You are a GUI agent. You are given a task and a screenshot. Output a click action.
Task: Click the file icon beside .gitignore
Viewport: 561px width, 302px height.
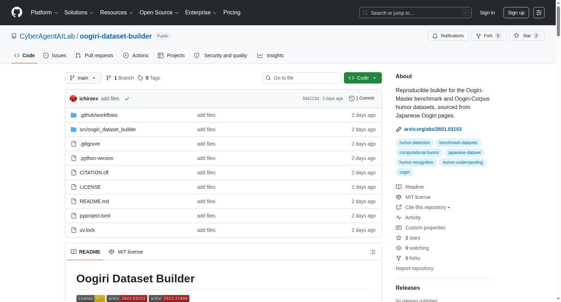(x=74, y=144)
